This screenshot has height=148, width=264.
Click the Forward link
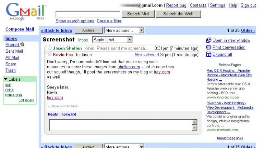pos(69,114)
